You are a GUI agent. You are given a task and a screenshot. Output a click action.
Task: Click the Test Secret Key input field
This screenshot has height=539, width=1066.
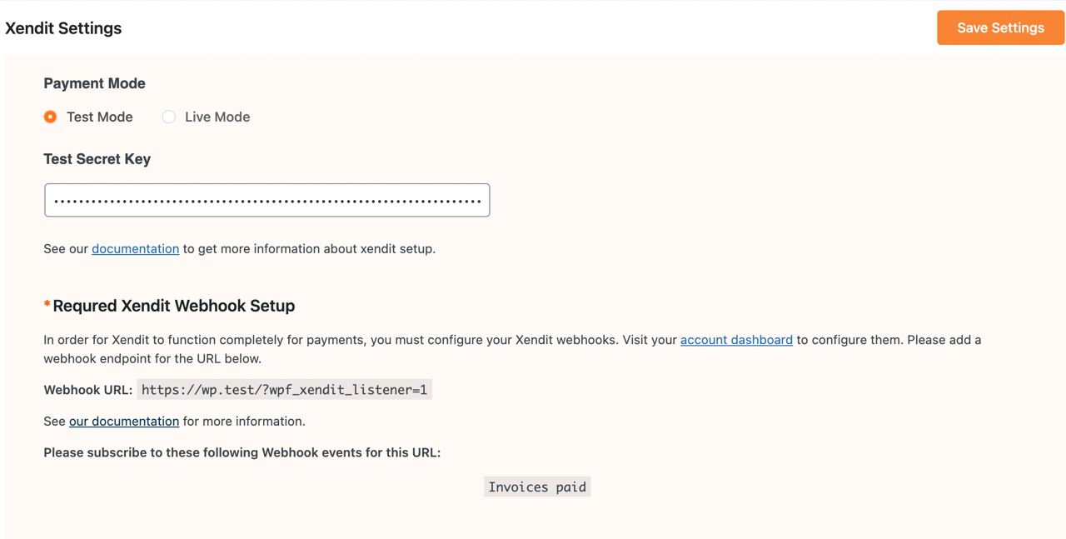(x=266, y=199)
